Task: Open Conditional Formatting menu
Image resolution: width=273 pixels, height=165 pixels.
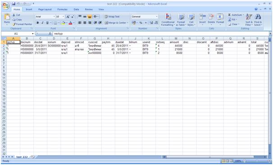Action: 168,20
